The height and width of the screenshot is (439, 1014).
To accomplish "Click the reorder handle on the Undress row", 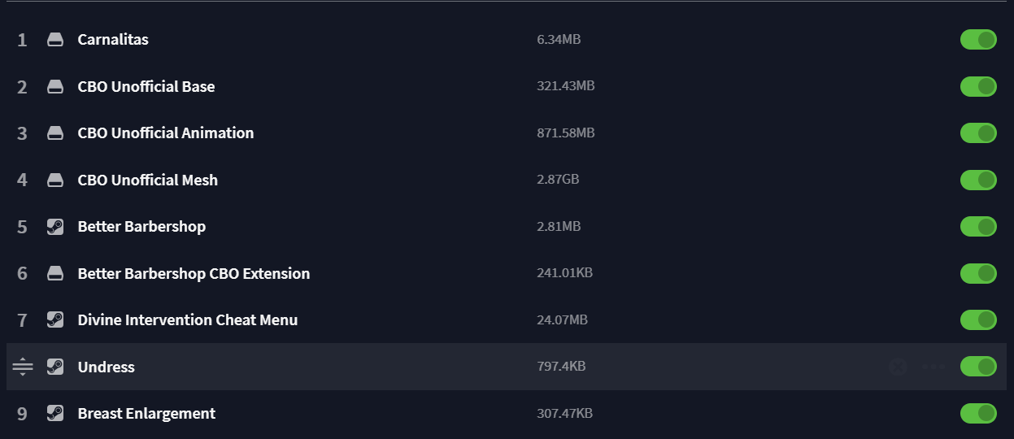I will [x=23, y=367].
